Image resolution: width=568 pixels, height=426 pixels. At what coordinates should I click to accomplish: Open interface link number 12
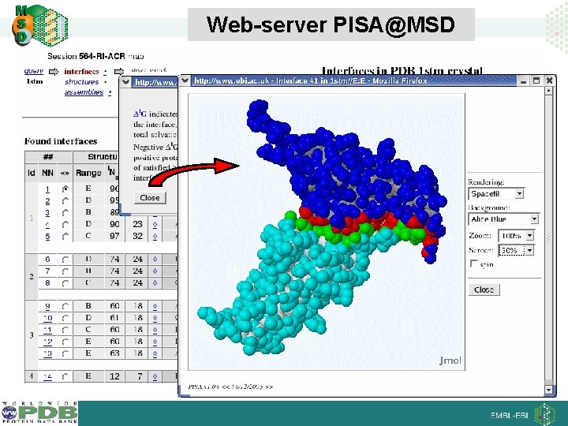tap(48, 342)
